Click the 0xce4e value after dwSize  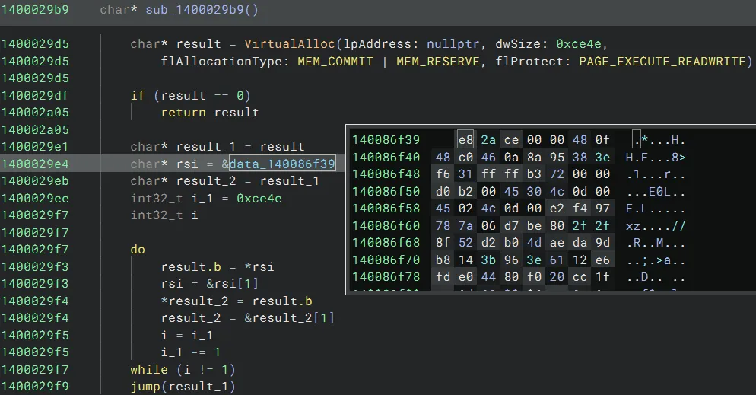(x=579, y=44)
